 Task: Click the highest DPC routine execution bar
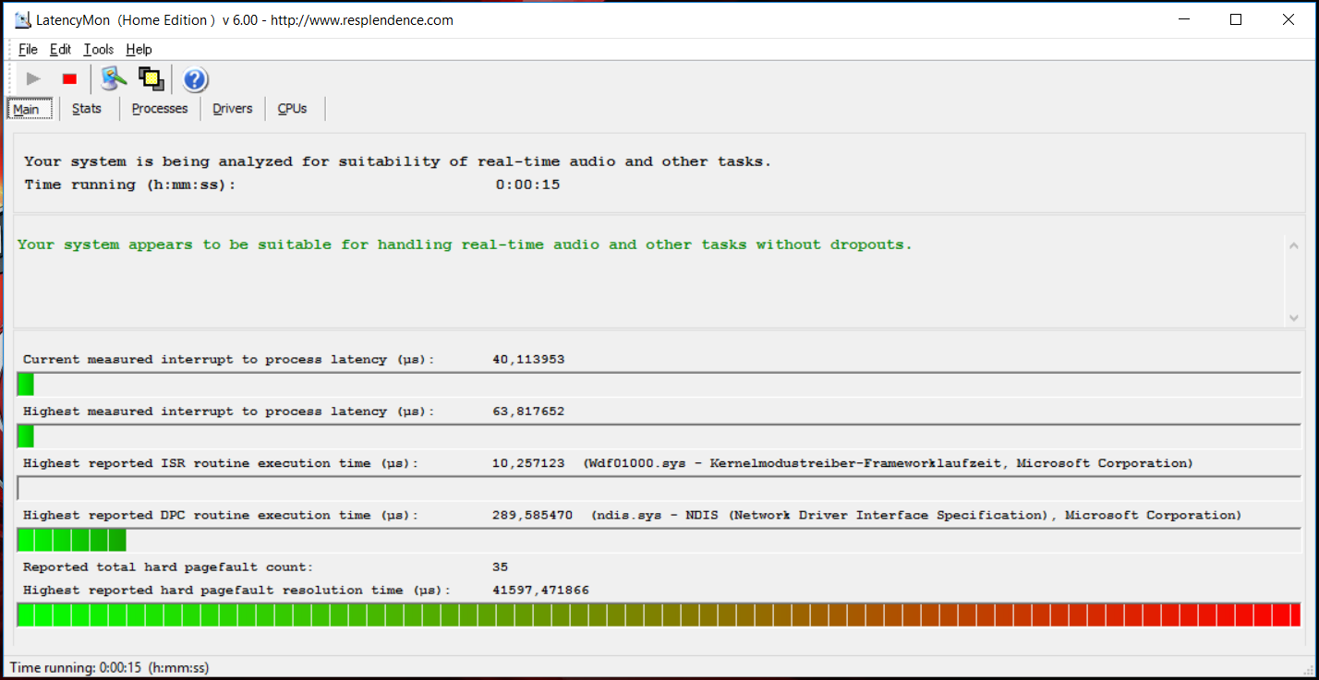click(x=659, y=541)
